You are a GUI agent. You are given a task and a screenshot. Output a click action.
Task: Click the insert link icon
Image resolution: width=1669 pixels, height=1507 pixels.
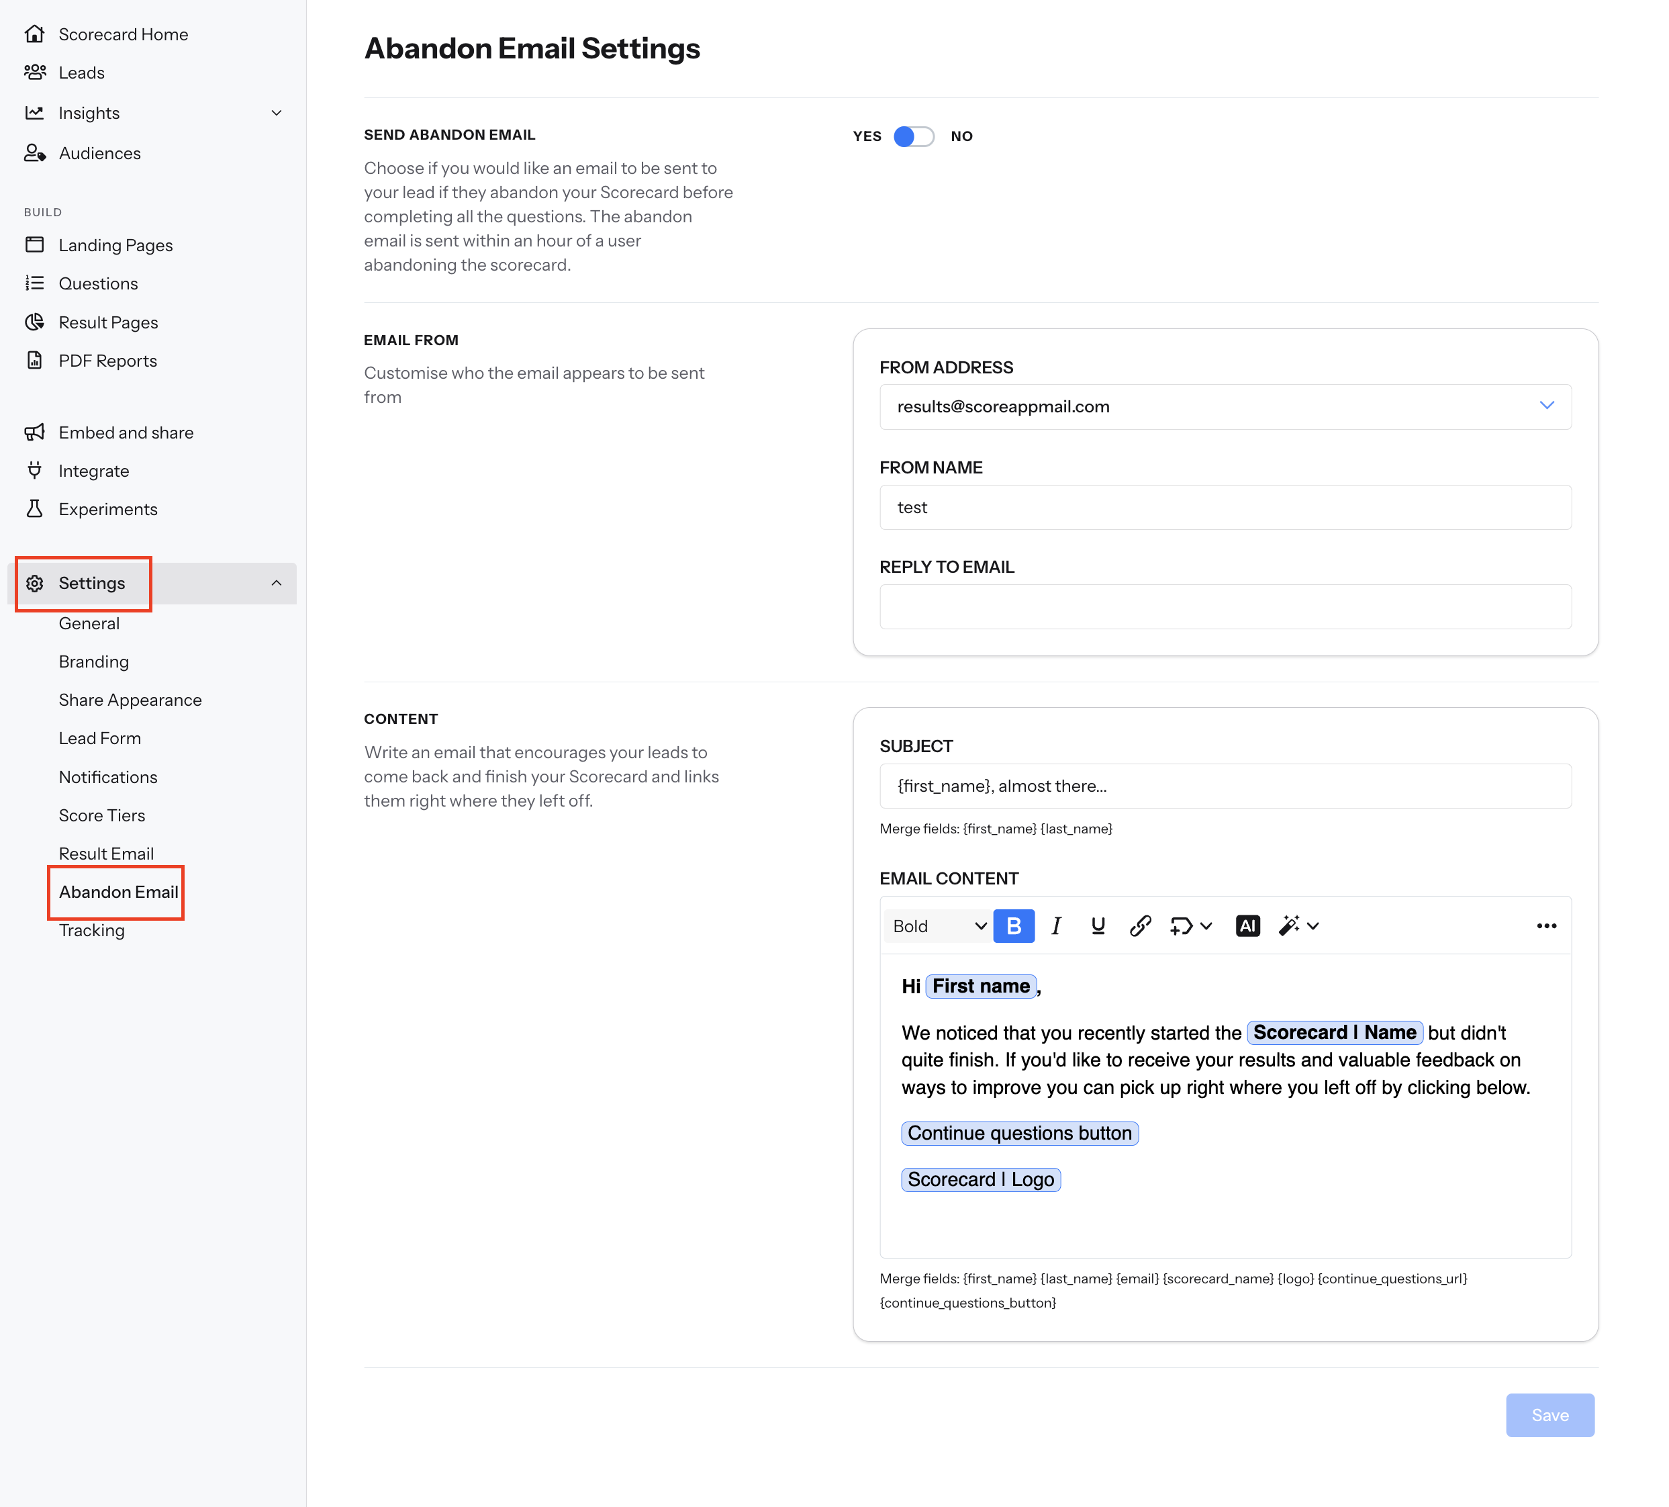[1140, 925]
